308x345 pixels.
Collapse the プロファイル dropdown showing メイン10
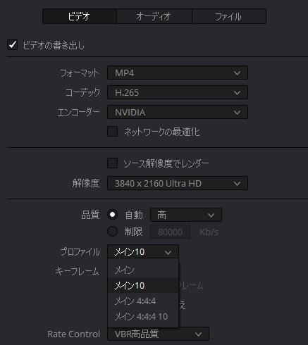pyautogui.click(x=143, y=251)
